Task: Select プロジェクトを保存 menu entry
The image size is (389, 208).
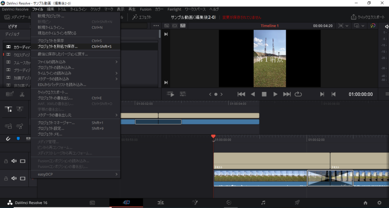Action: click(76, 41)
